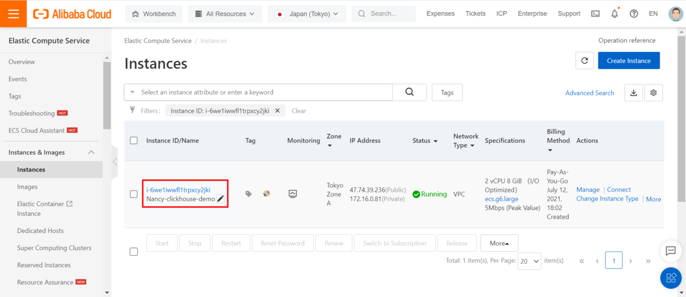
Task: Open Overview in sidebar
Action: pyautogui.click(x=22, y=62)
